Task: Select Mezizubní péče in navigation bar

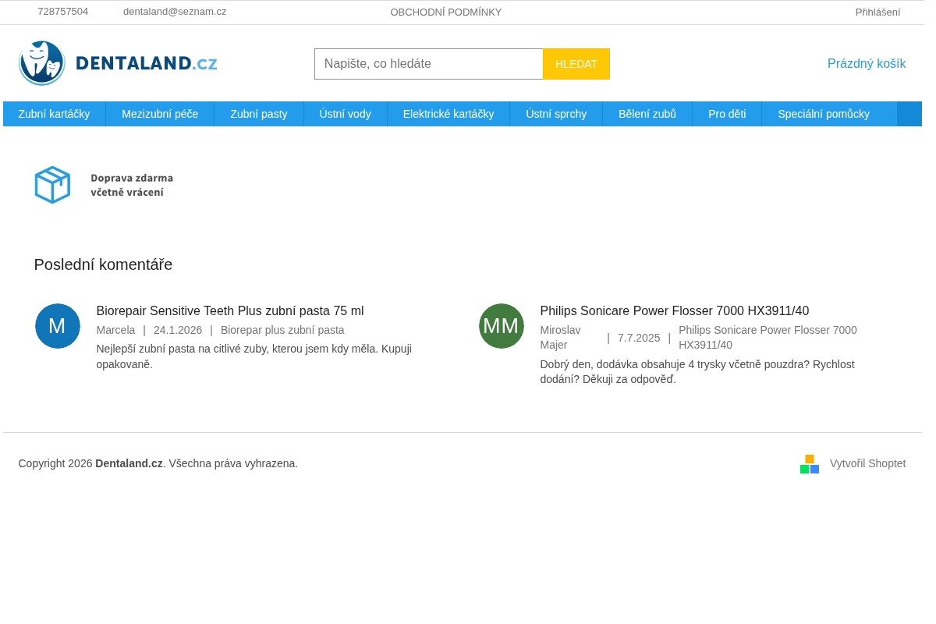Action: point(160,114)
